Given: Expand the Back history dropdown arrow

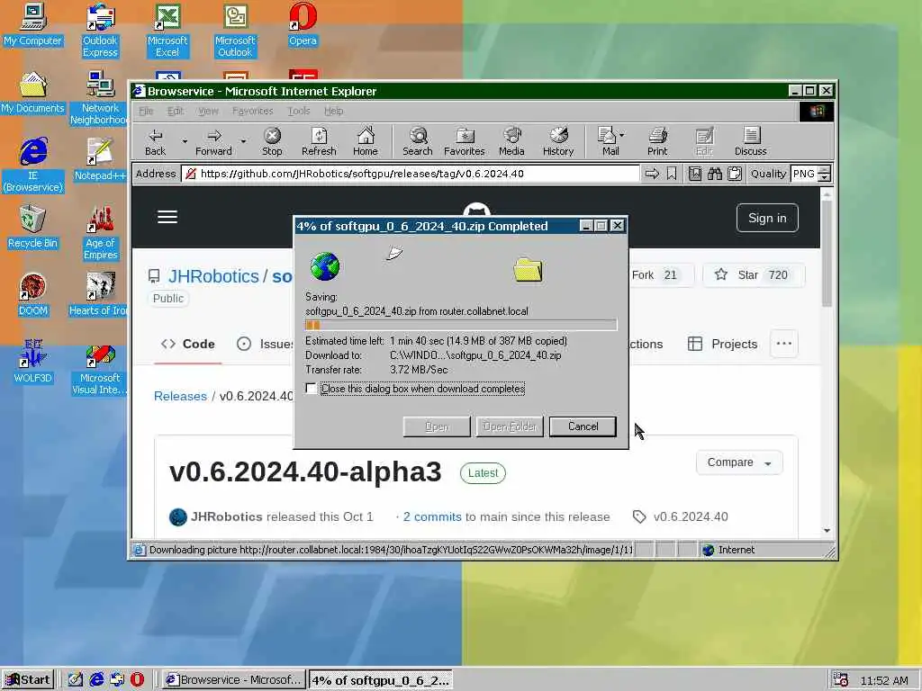Looking at the screenshot, I should click(x=185, y=141).
